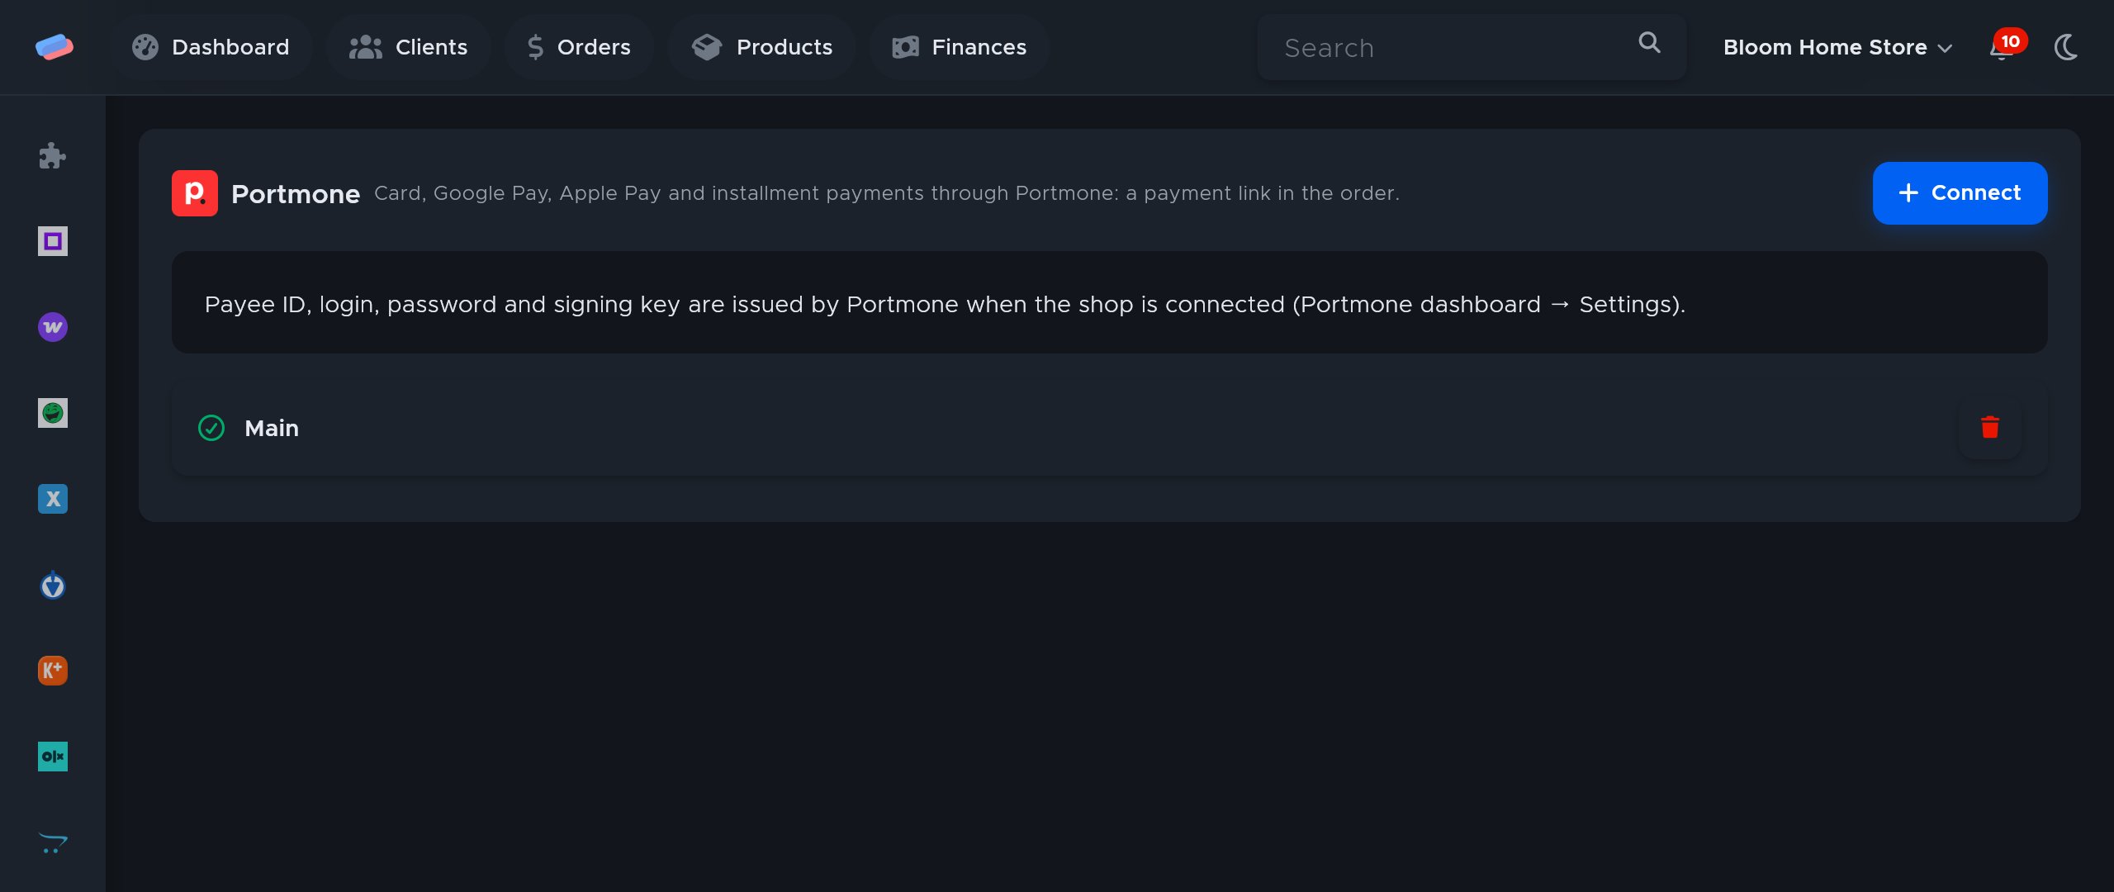Screen dimensions: 2114x892
Task: Click the Search input field
Action: tap(1472, 47)
